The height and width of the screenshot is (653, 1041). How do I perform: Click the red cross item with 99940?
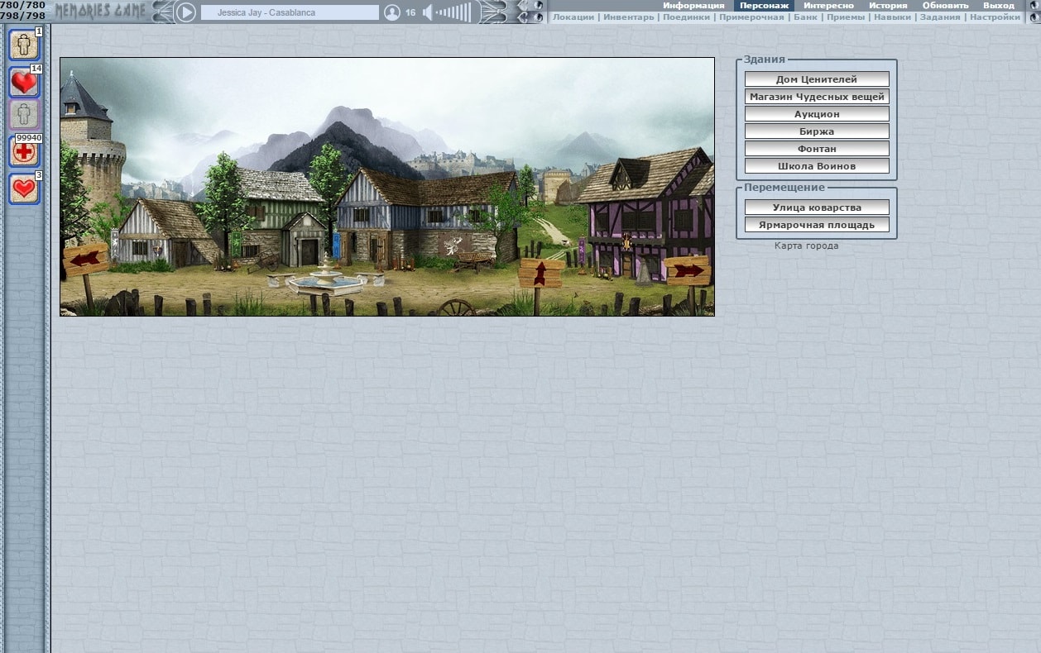[x=24, y=151]
